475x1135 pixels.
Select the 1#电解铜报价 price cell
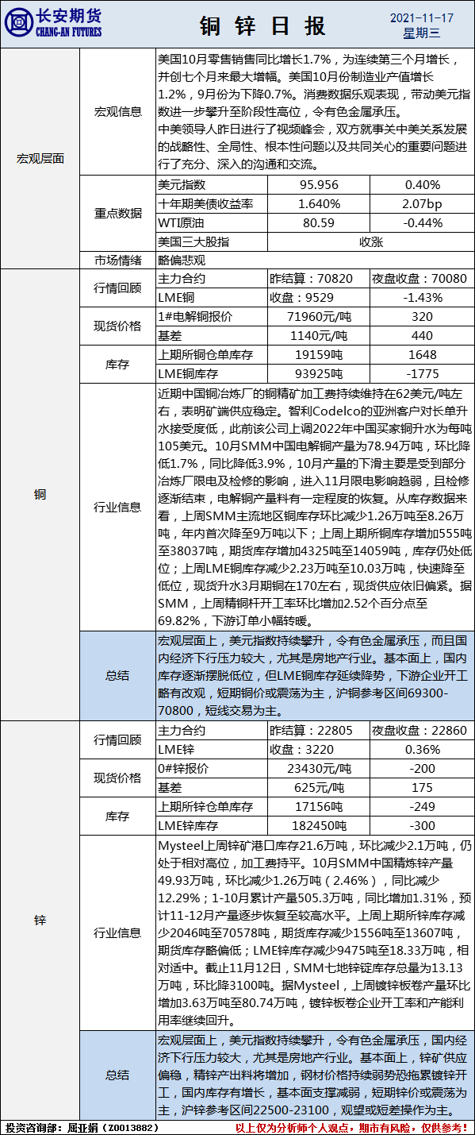pyautogui.click(x=319, y=317)
